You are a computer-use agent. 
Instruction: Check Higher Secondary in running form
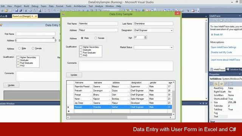(x=81, y=47)
